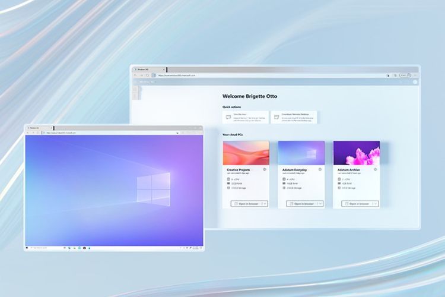Expand dropdown arrow beside Adatum Archive Open in browser

pyautogui.click(x=375, y=204)
